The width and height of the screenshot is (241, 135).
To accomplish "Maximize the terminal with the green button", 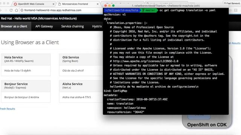I will (x=113, y=6).
